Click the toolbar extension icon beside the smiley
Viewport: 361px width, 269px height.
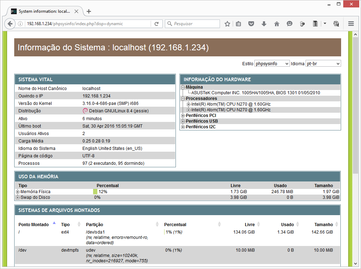302,24
